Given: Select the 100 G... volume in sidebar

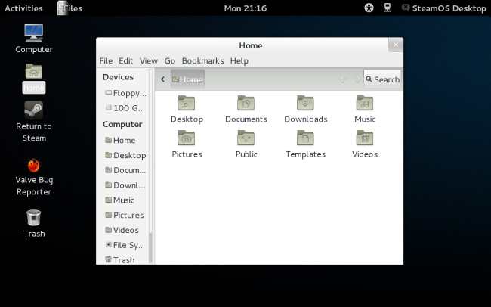Looking at the screenshot, I should pos(125,108).
